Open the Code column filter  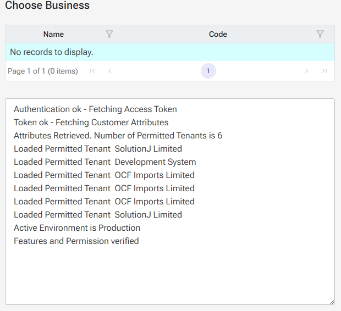[x=320, y=34]
